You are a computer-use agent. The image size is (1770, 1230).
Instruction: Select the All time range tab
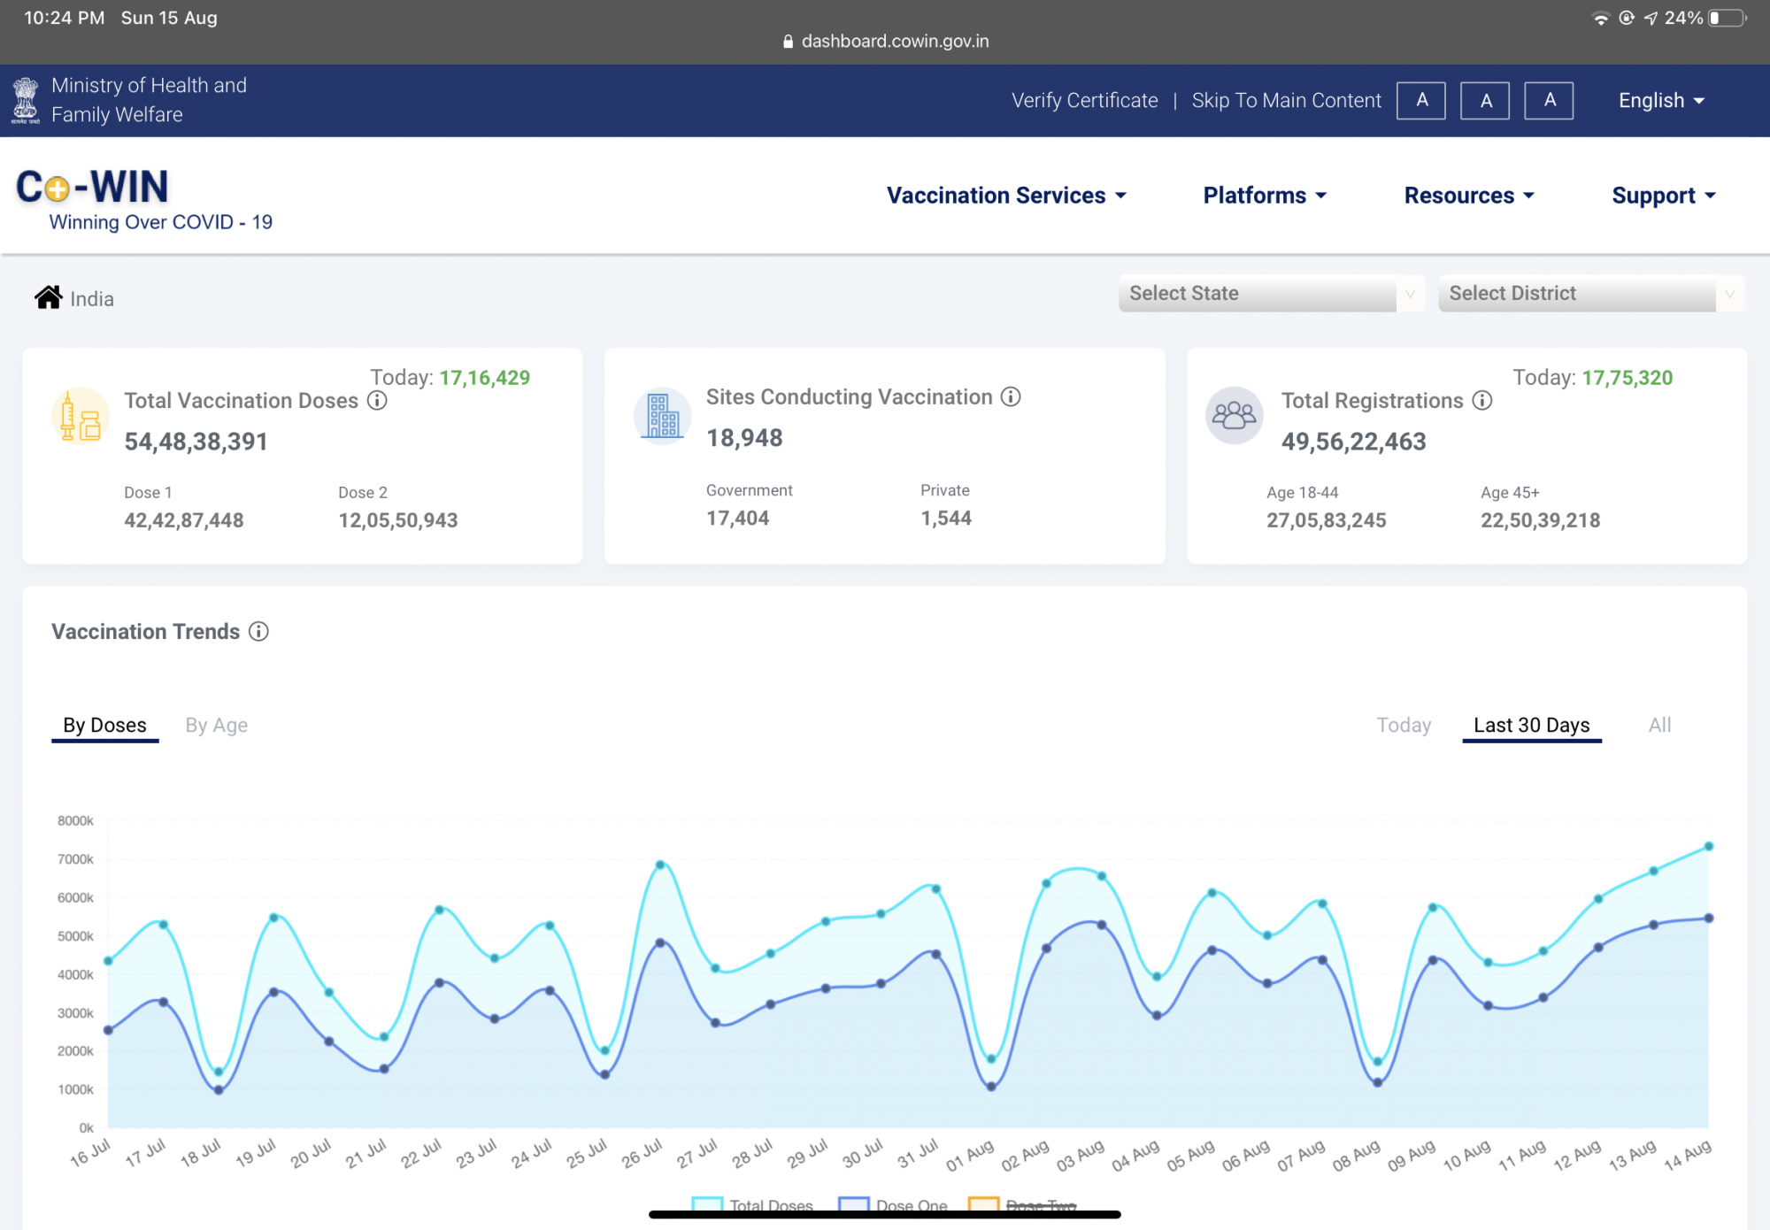coord(1659,726)
